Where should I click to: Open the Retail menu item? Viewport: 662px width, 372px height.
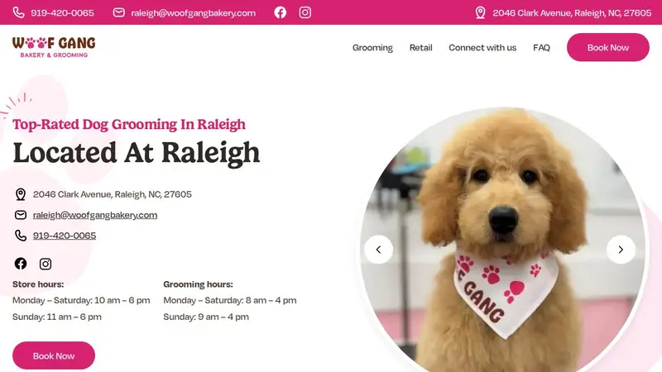420,48
